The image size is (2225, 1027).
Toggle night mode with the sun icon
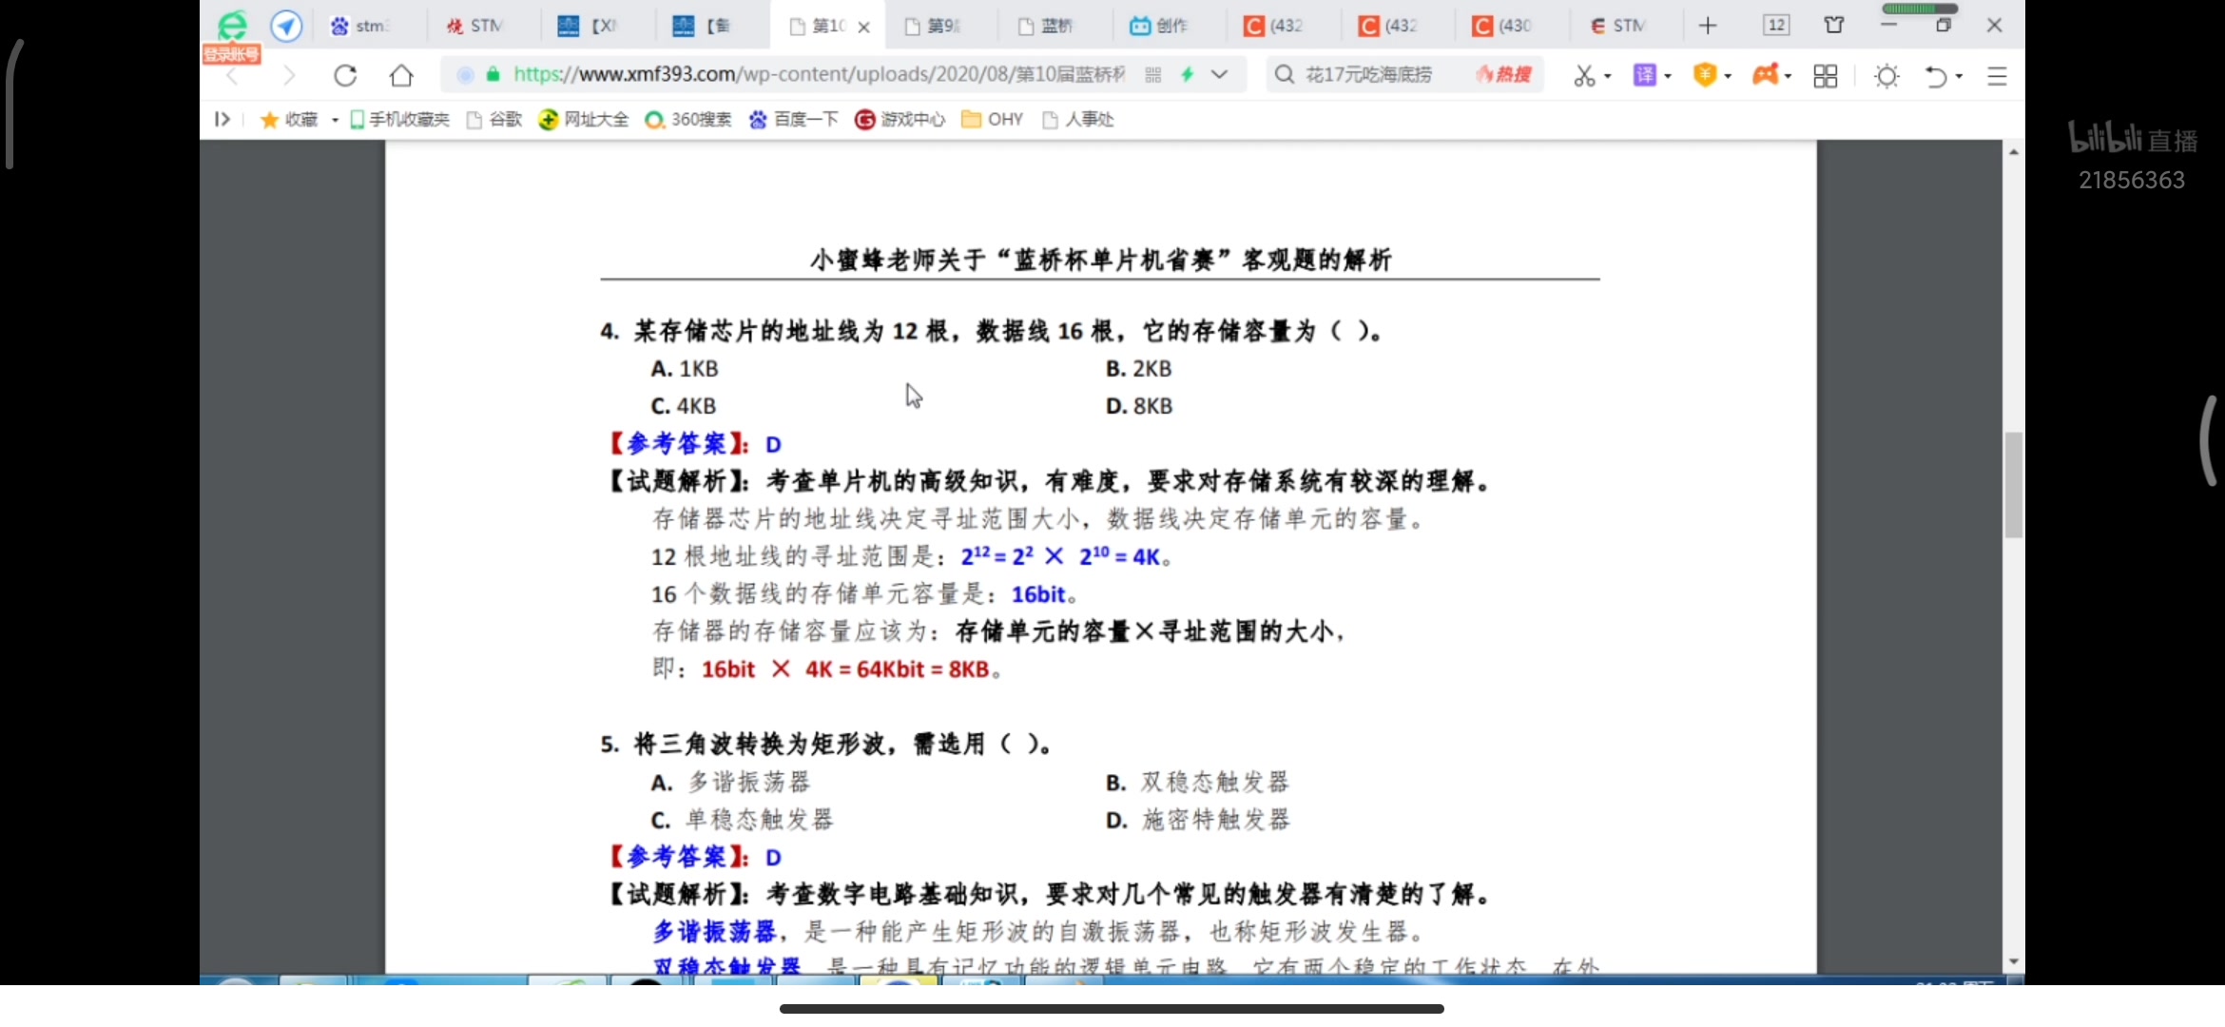1886,75
